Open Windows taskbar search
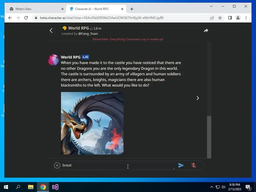256x192 pixels. tap(18, 187)
